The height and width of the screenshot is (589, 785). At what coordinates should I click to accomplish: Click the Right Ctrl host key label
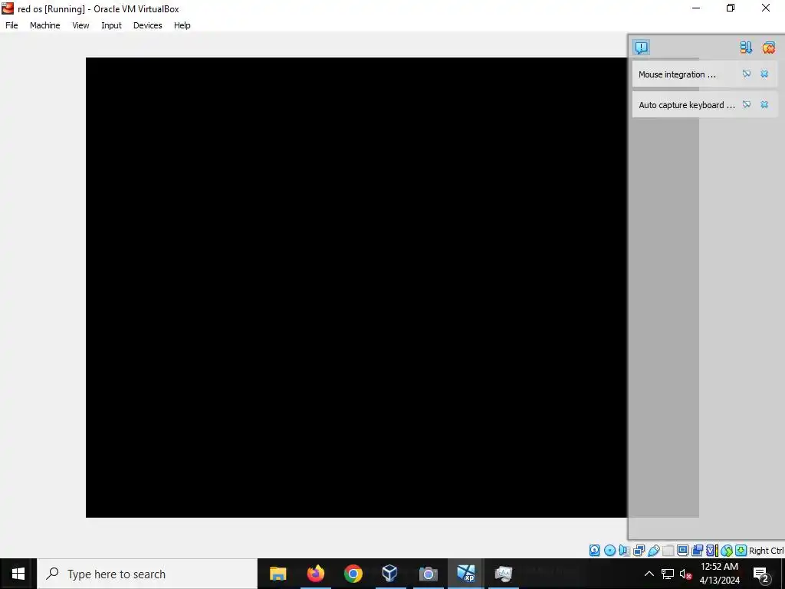pos(767,551)
